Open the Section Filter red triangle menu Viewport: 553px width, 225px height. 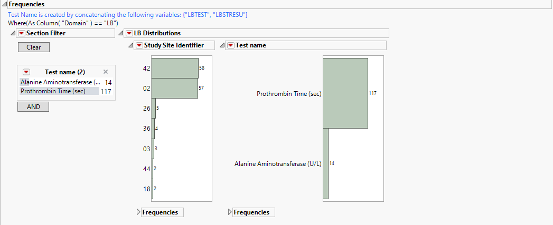point(21,34)
